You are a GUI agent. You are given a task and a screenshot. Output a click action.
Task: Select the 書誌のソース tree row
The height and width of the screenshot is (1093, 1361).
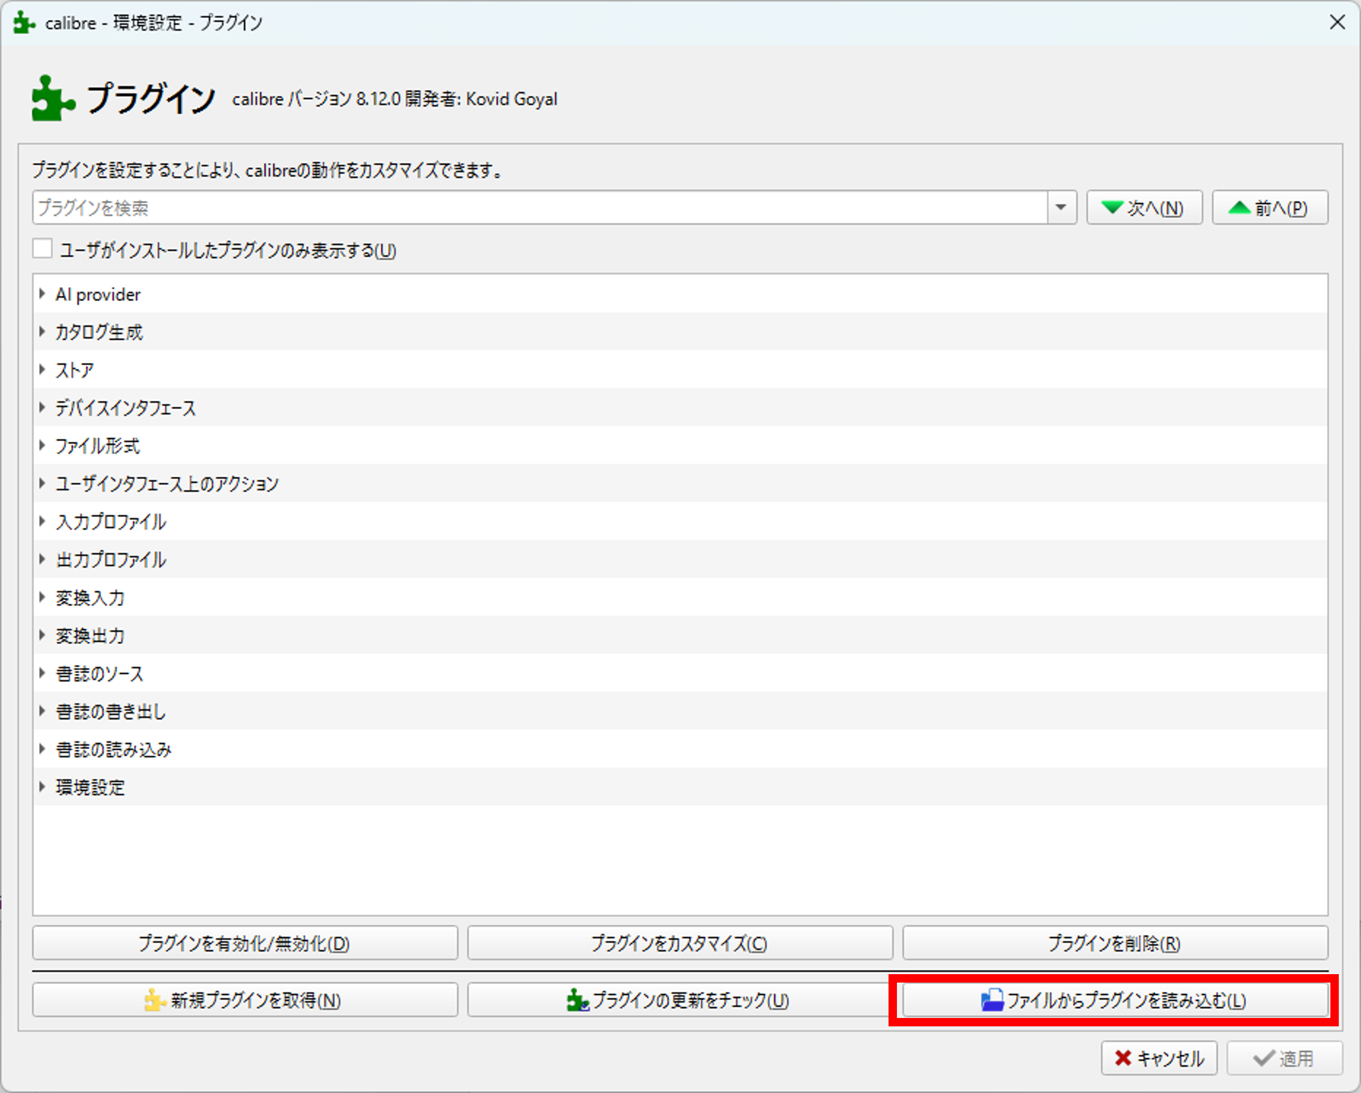click(x=100, y=674)
